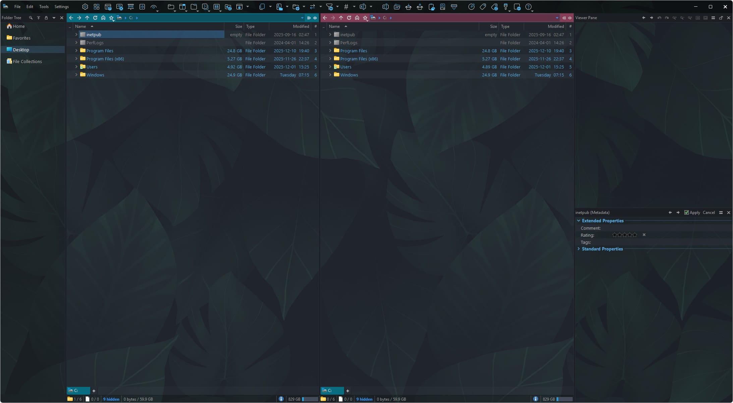Open the Tools menu
The width and height of the screenshot is (733, 403).
[44, 7]
